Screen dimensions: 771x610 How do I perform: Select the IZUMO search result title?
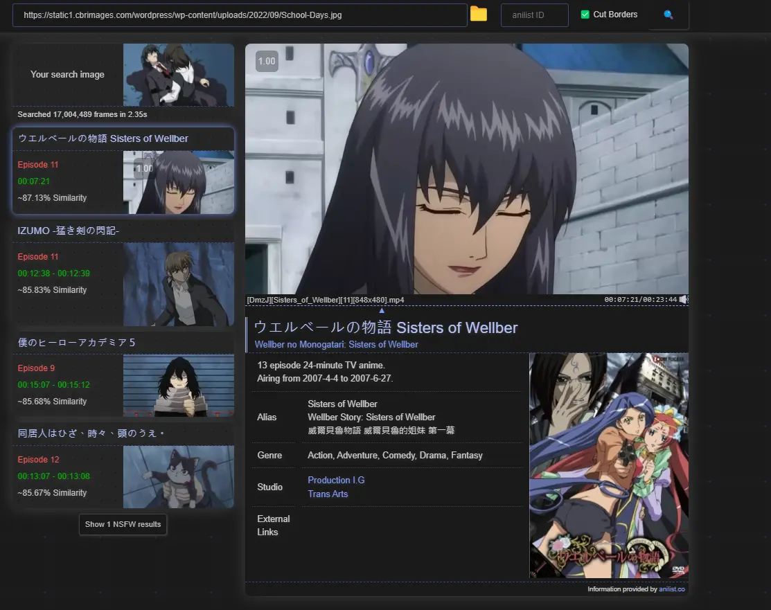click(69, 231)
